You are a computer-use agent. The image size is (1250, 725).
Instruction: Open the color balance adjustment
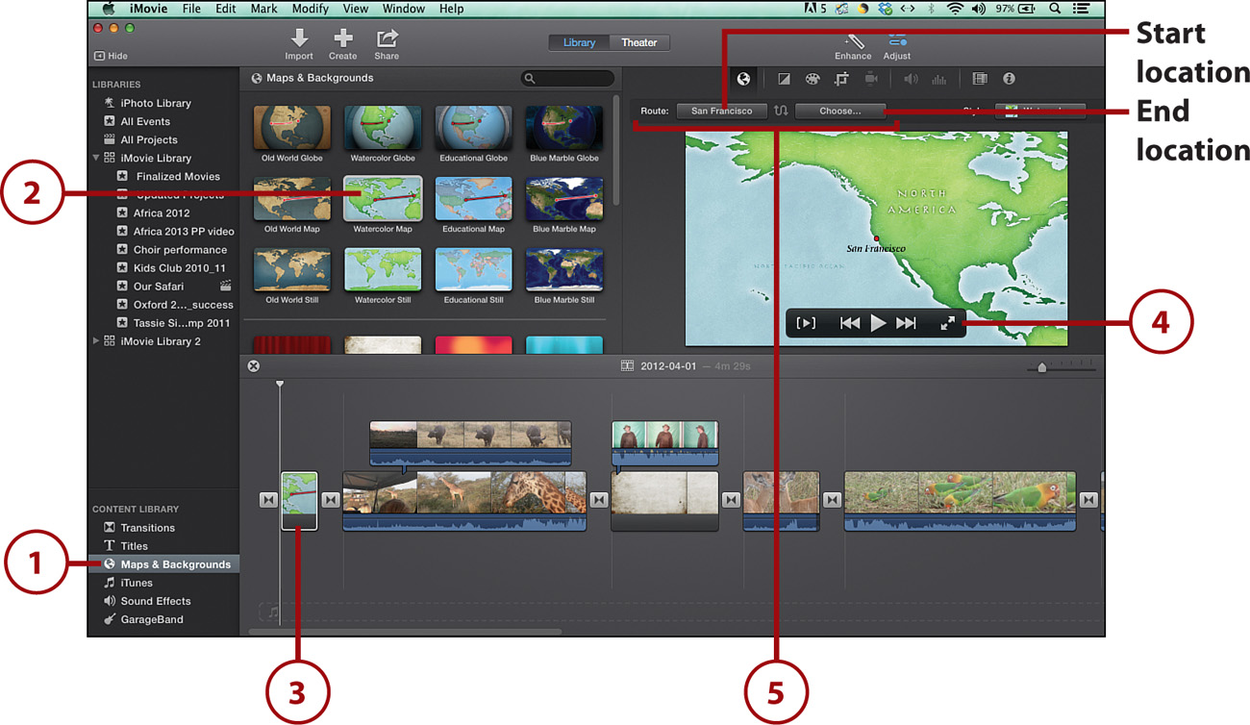784,79
